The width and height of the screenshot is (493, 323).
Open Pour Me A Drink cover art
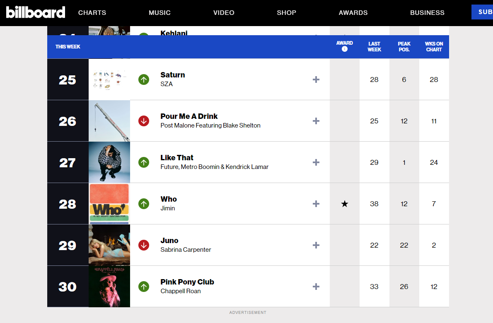109,121
